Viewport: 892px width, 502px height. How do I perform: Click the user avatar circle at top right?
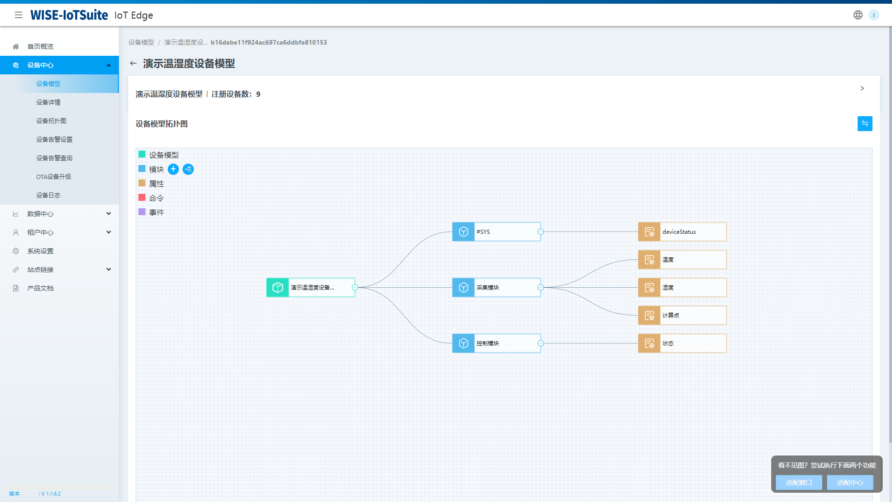[x=874, y=14]
